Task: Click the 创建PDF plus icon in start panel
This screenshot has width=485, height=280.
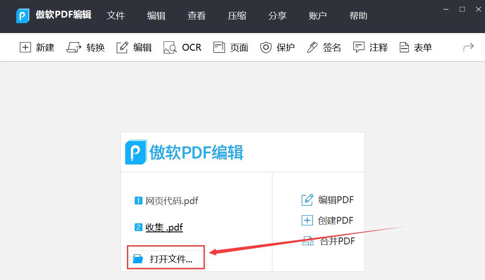Action: [x=307, y=220]
